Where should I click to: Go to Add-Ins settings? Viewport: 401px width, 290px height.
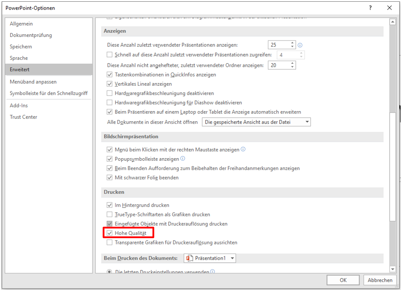(48, 105)
